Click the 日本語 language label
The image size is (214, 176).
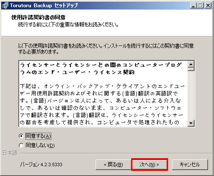[x=10, y=153]
